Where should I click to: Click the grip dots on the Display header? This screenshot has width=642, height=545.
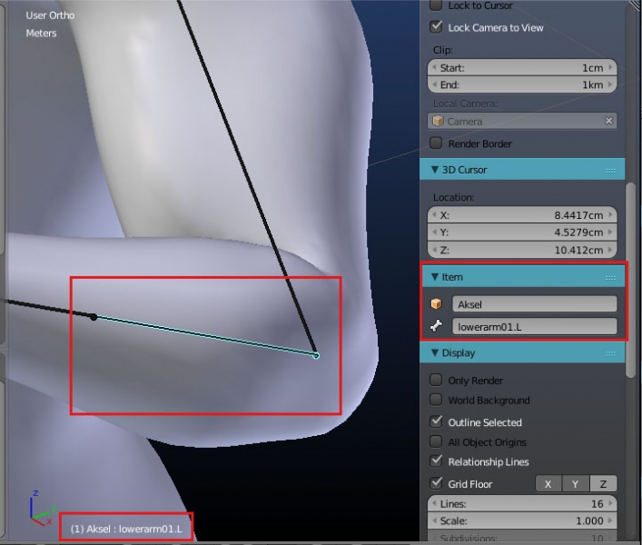(610, 353)
